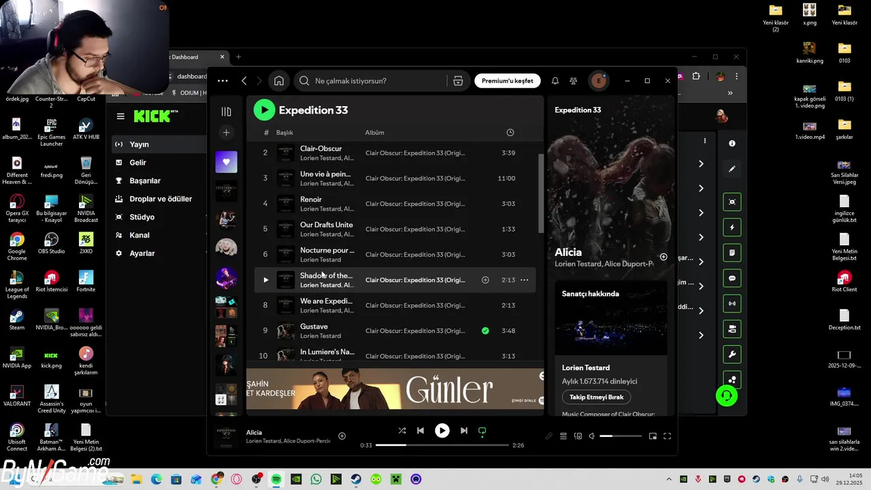The image size is (871, 490).
Task: Show hidden system tray icons chevron
Action: tap(669, 479)
